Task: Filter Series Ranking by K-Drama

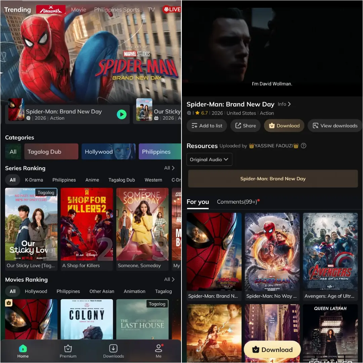Action: [x=34, y=180]
